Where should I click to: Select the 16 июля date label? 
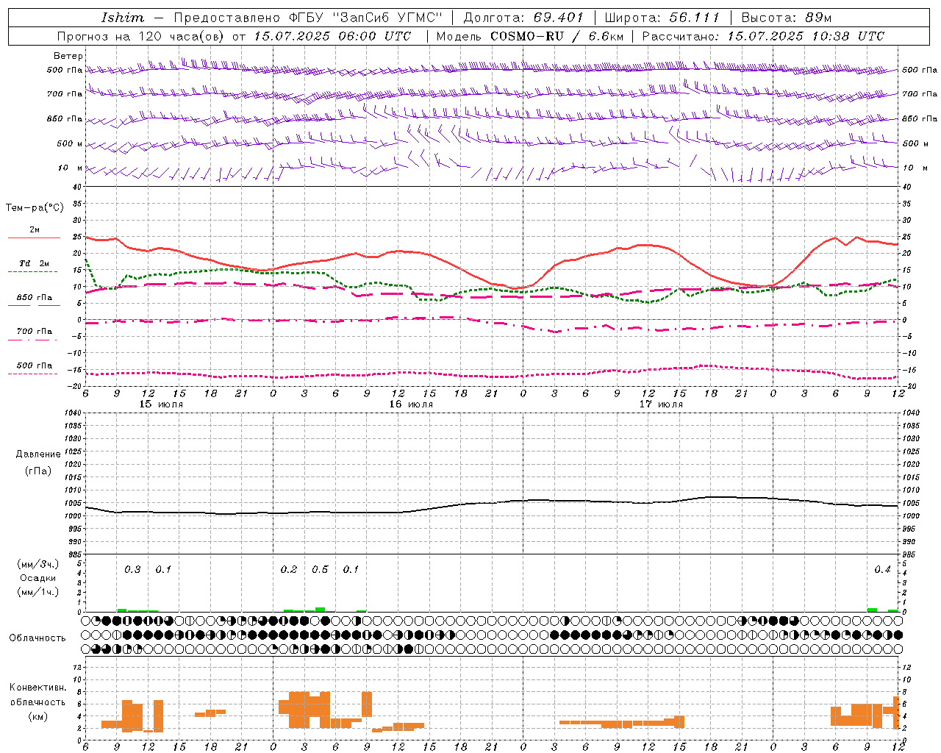pos(411,404)
